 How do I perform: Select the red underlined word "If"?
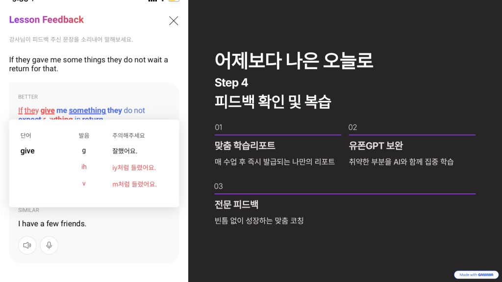(x=21, y=111)
